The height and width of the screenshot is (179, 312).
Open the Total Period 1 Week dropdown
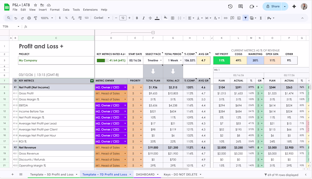point(180,60)
